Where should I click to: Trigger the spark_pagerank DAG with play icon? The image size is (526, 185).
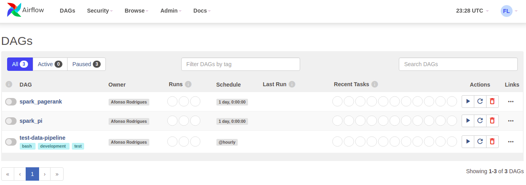(x=468, y=102)
